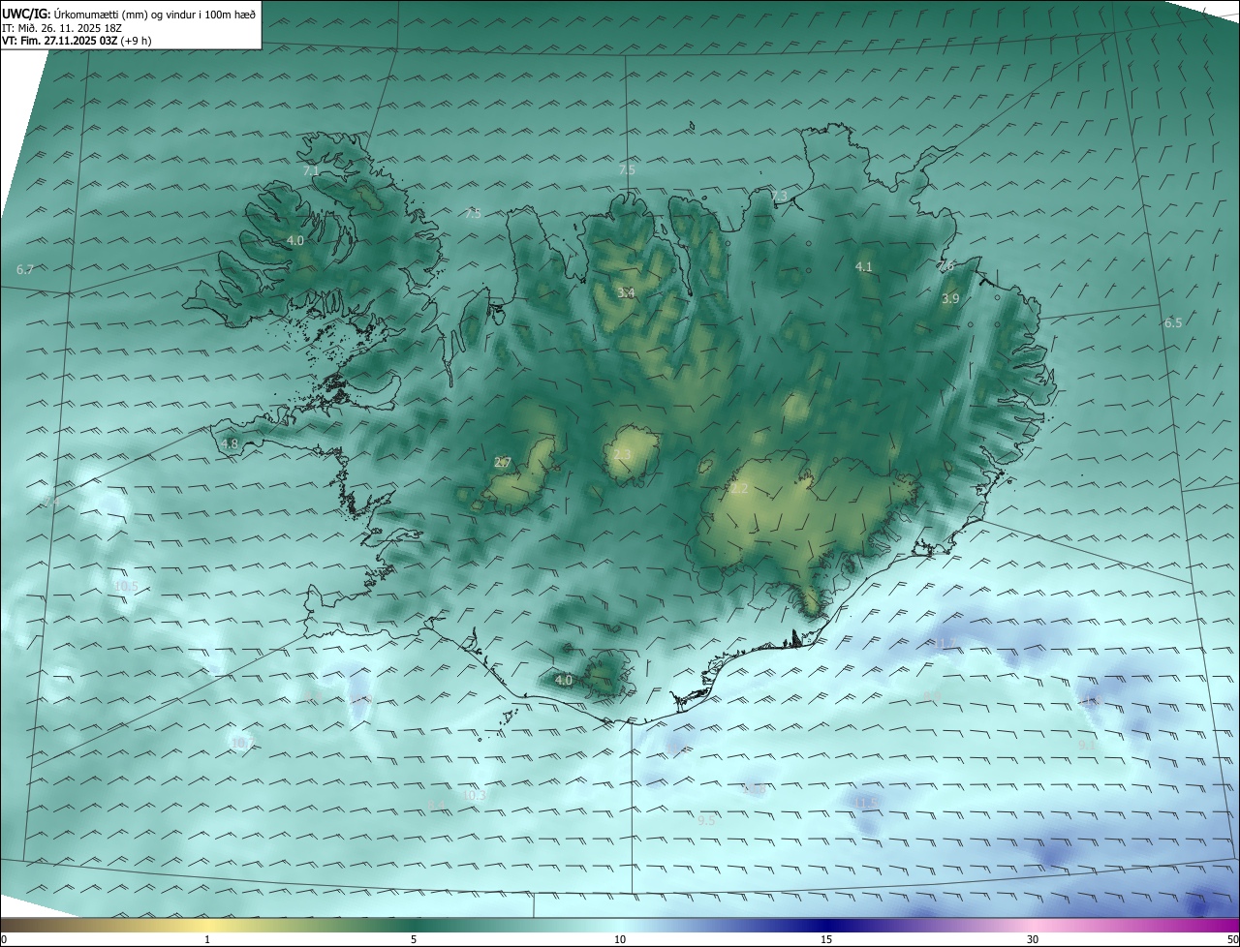Select the 3.9 value label
This screenshot has width=1240, height=947.
point(950,299)
